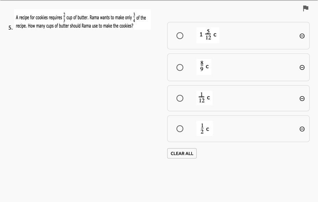
Task: Click the 1/12 c fraction label
Action: point(204,98)
